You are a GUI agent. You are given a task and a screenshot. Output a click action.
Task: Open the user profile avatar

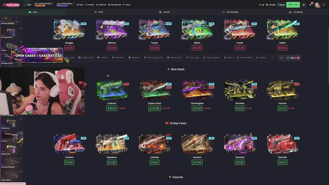click(317, 5)
